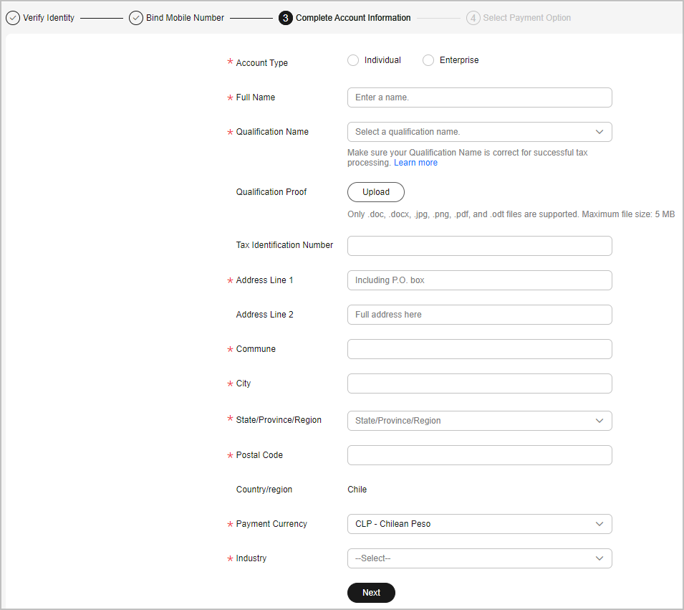Click the step 4 number circle icon

click(x=473, y=18)
